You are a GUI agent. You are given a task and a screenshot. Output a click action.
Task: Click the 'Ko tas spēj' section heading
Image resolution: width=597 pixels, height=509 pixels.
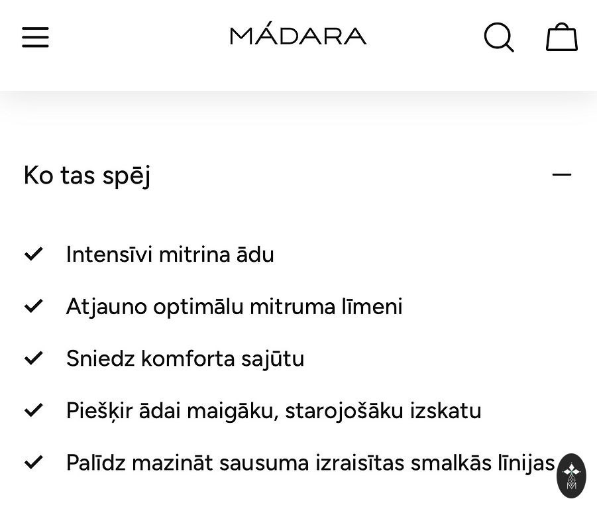tap(87, 176)
